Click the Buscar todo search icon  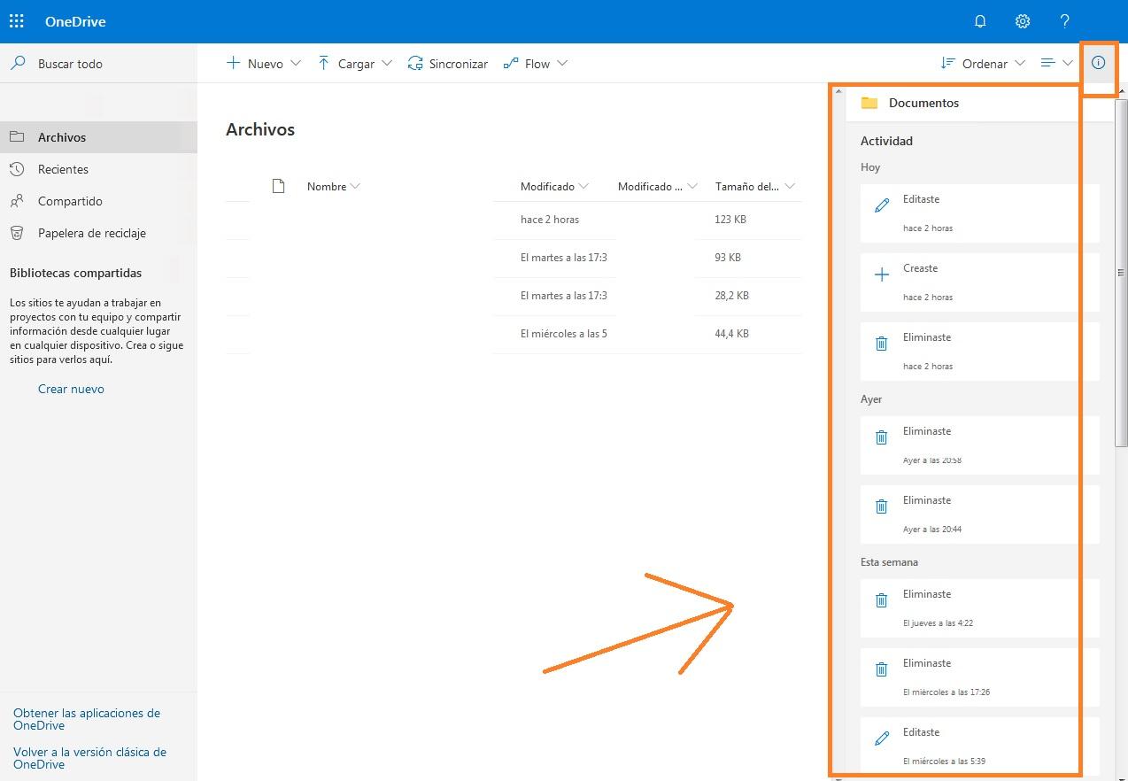point(19,63)
